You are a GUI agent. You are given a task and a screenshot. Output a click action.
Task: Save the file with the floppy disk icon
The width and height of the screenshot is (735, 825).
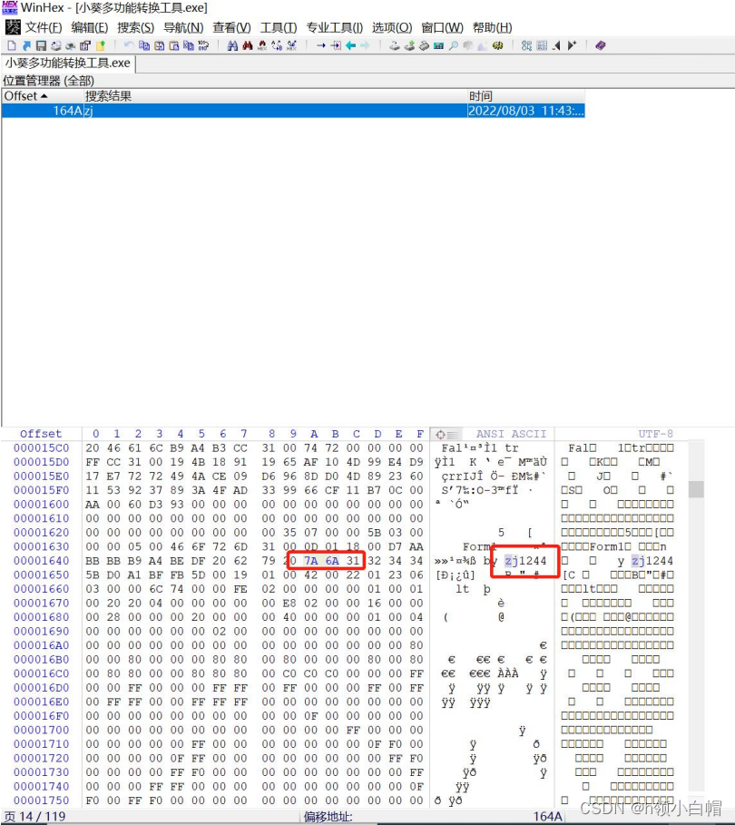coord(41,45)
